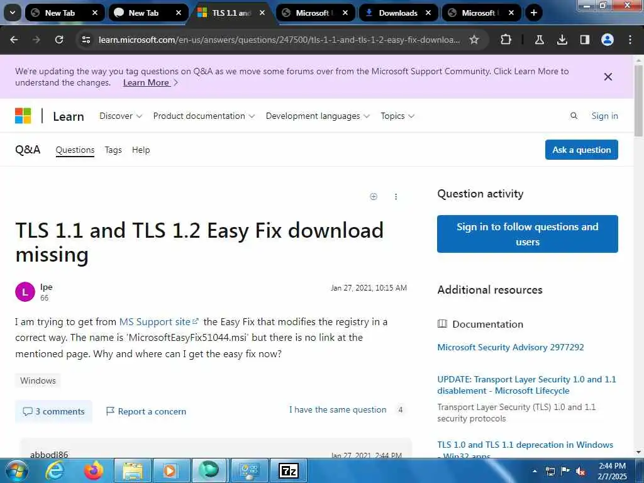Screen dimensions: 644x483
Task: Open the Learn home link
Action: click(68, 116)
